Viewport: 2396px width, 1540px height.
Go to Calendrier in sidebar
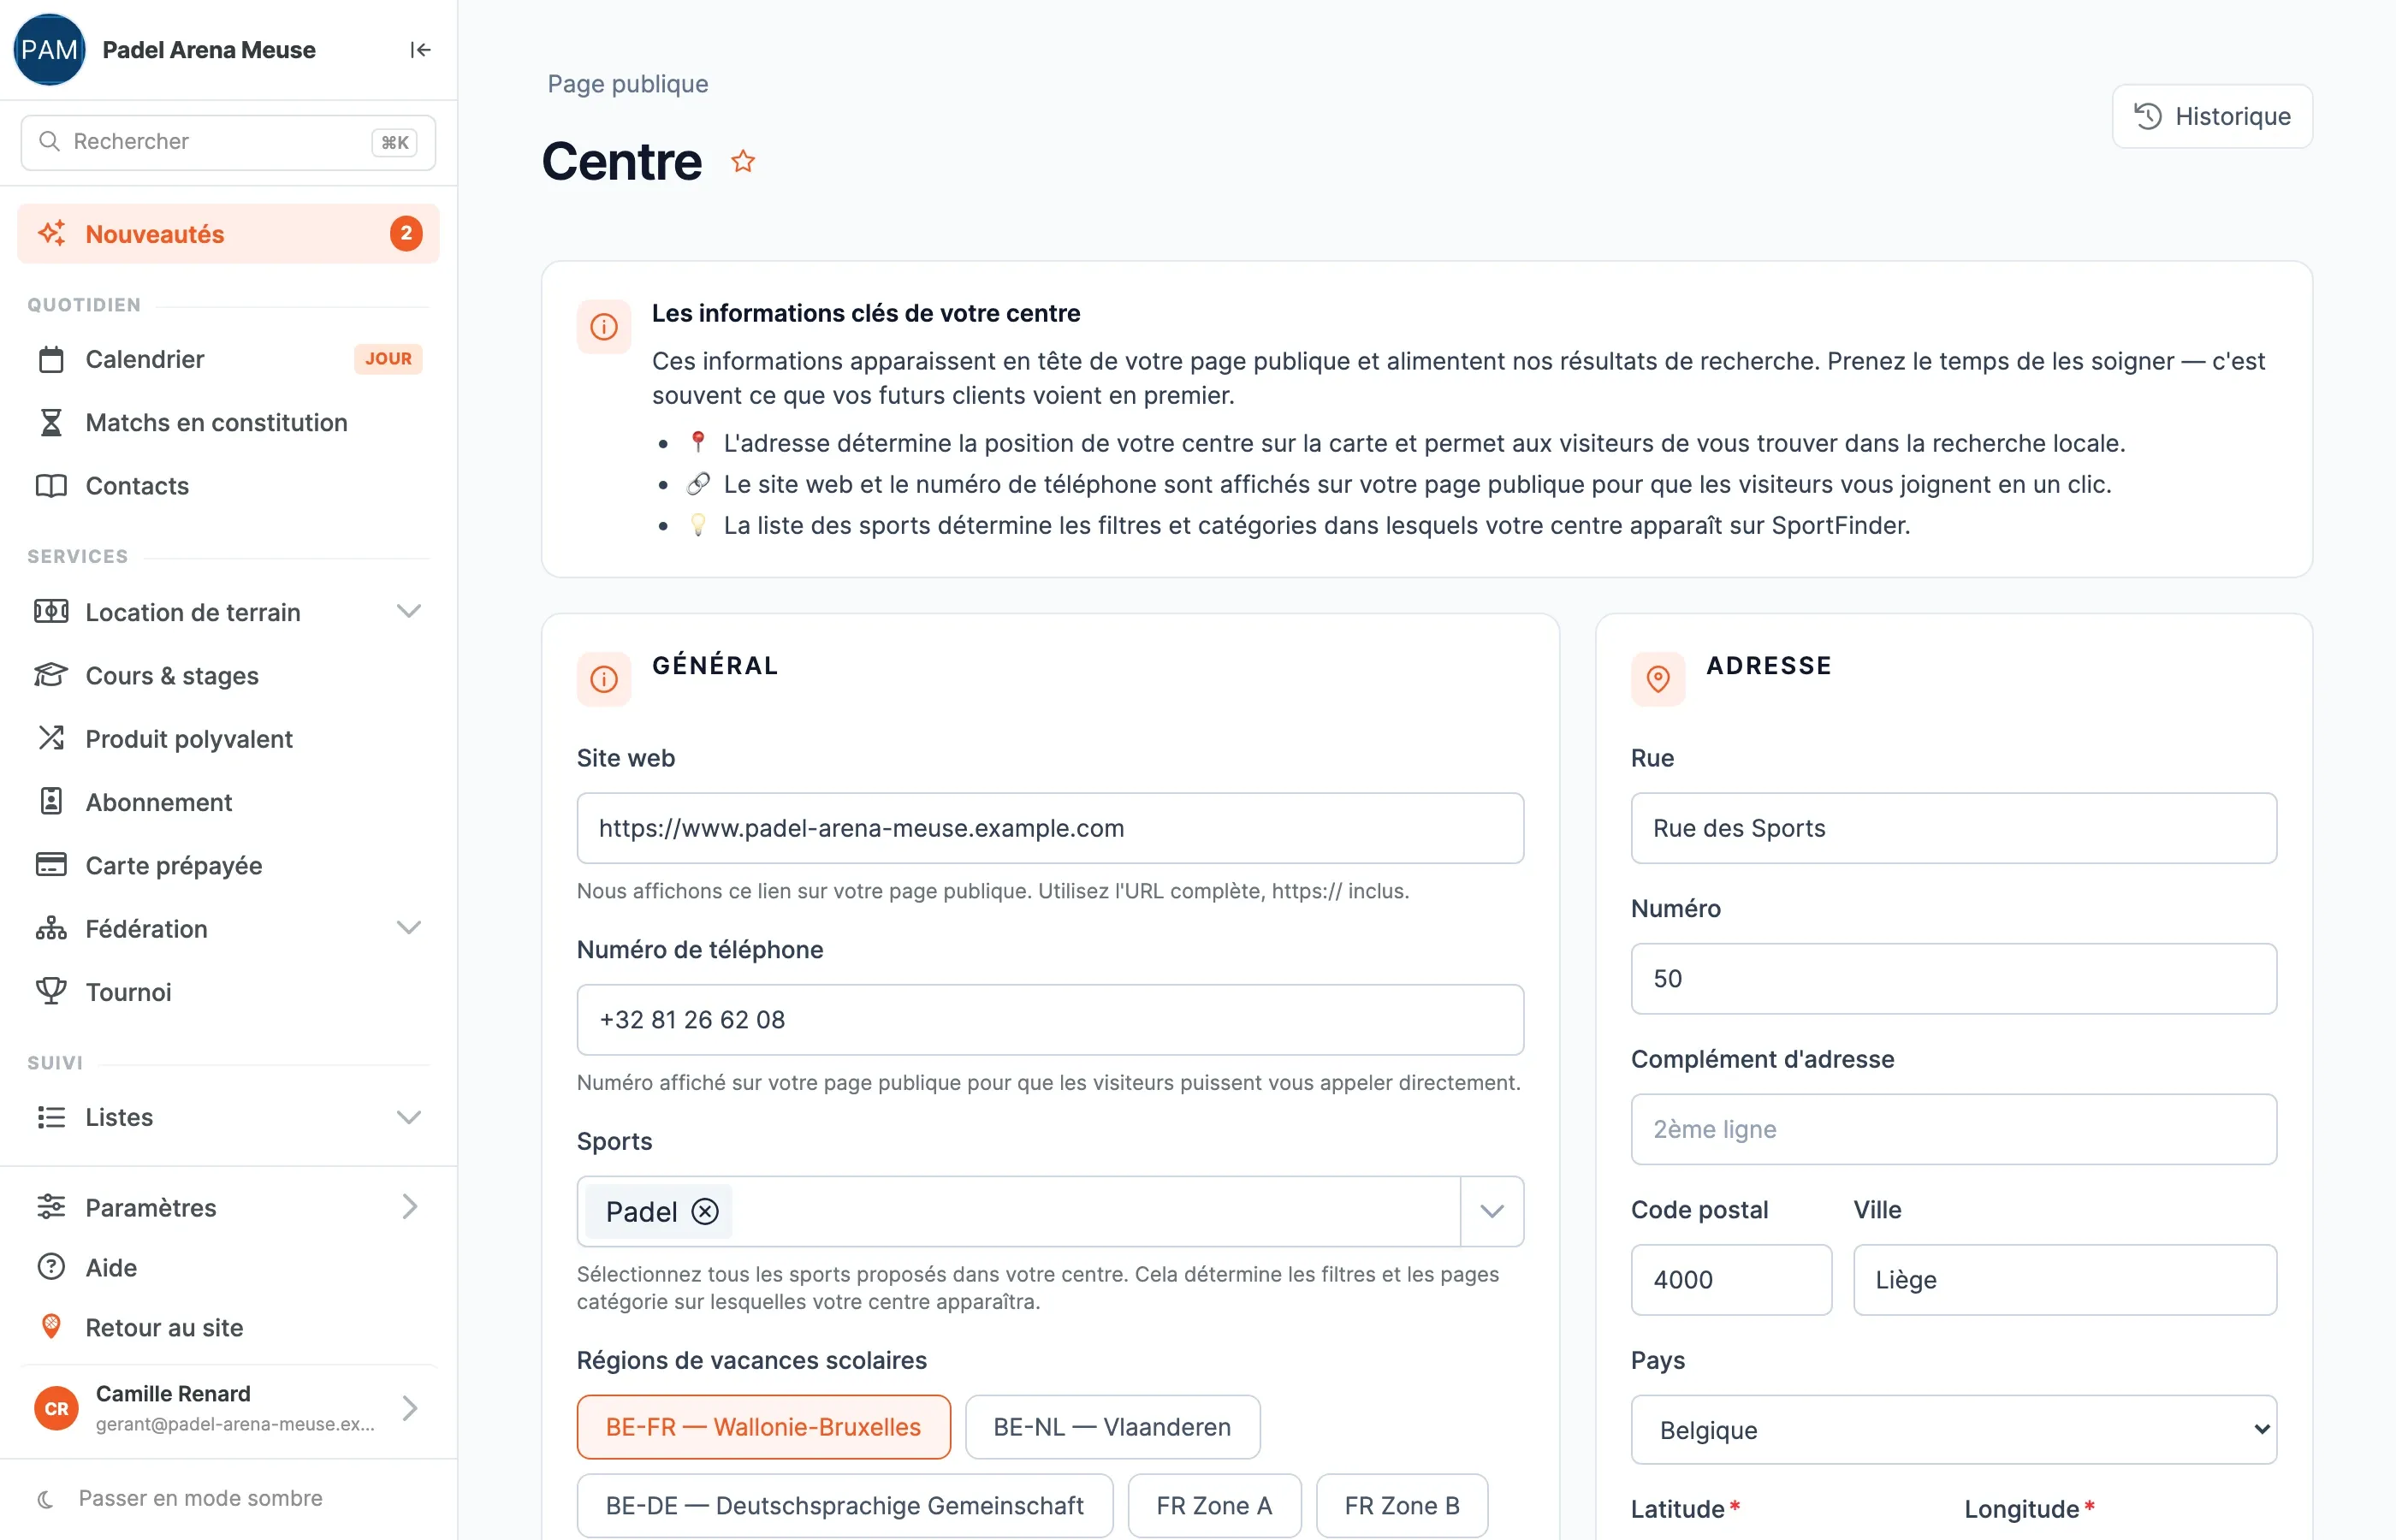pos(228,359)
